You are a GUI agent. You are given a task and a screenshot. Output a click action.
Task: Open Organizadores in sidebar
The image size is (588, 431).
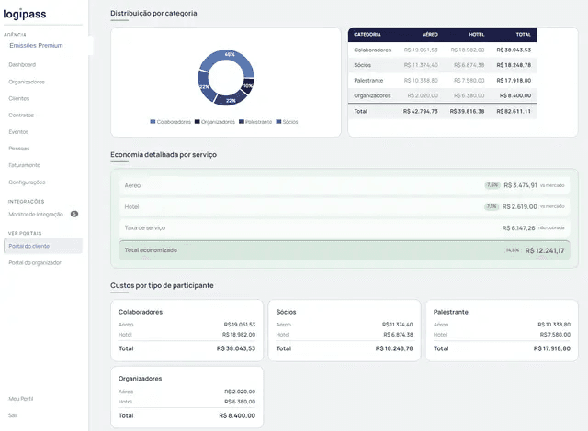(x=27, y=82)
